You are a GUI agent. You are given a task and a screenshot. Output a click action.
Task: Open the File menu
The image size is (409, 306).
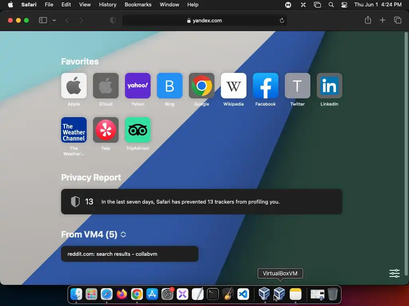tap(49, 5)
